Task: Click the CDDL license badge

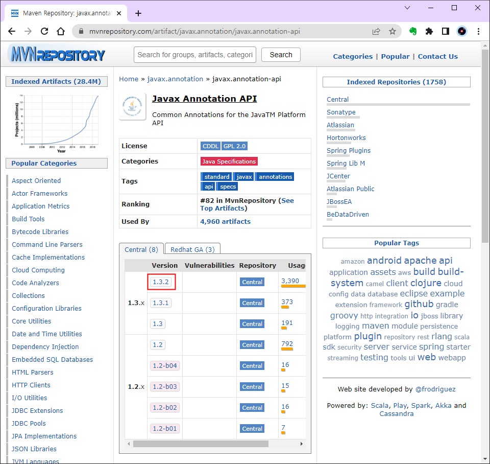Action: [x=210, y=146]
